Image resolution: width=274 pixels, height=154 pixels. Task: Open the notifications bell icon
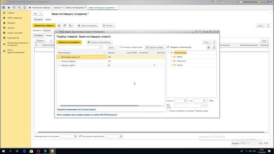(x=24, y=8)
